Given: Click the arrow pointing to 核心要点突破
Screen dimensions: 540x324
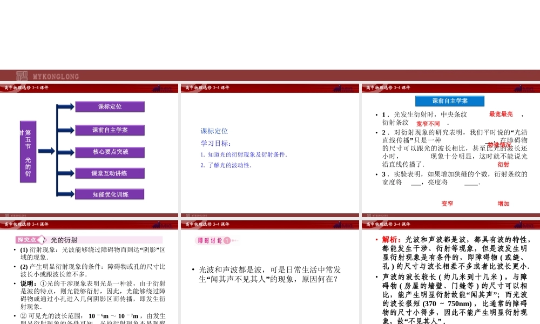Looking at the screenshot, I should pyautogui.click(x=65, y=152).
